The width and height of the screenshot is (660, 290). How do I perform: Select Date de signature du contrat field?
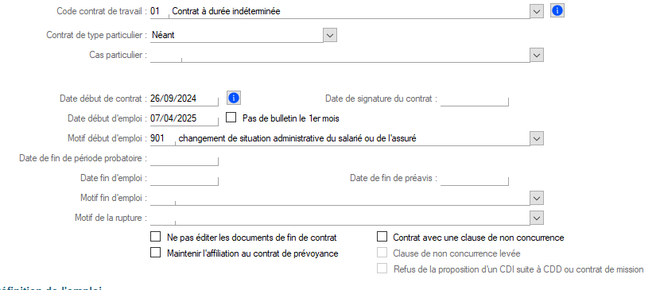(x=475, y=99)
